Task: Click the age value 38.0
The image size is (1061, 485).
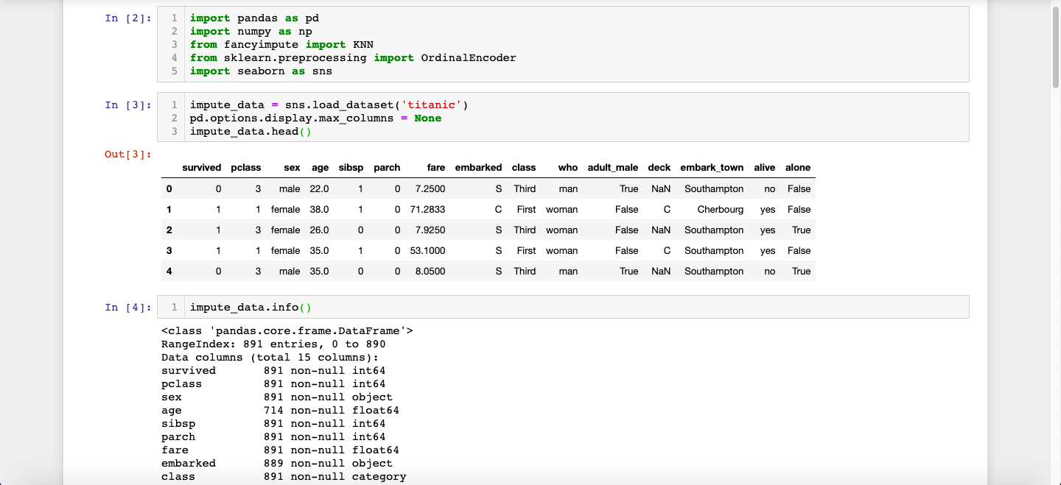Action: pyautogui.click(x=320, y=209)
